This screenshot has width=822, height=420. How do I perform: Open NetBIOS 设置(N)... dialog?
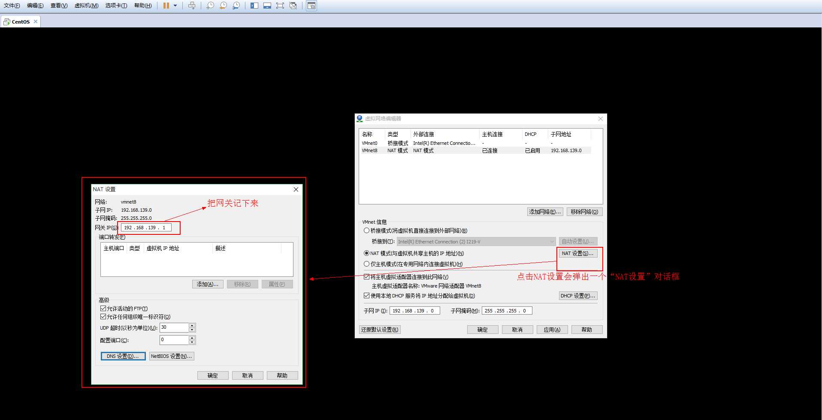coord(172,356)
